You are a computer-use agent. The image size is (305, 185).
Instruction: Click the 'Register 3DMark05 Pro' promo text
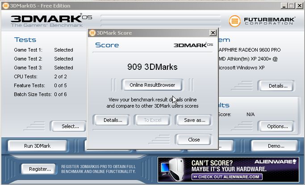(98, 169)
